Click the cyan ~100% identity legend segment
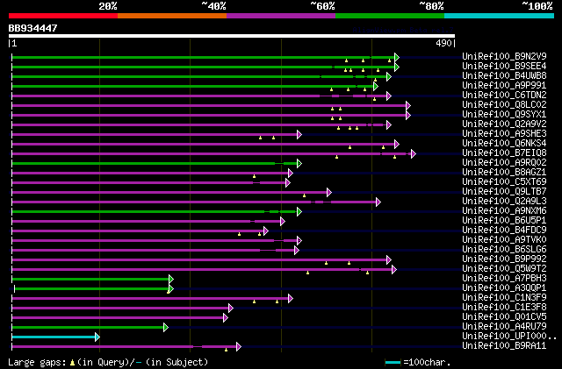This screenshot has height=369, width=562. [500, 16]
